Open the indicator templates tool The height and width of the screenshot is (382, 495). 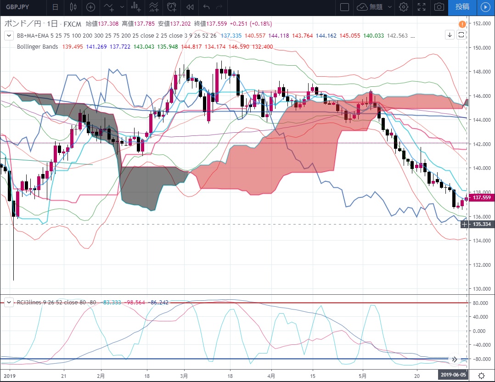[x=154, y=7]
